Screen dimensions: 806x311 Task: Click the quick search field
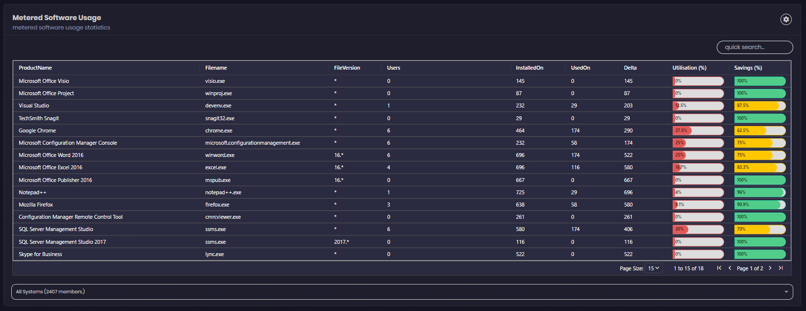(x=755, y=47)
